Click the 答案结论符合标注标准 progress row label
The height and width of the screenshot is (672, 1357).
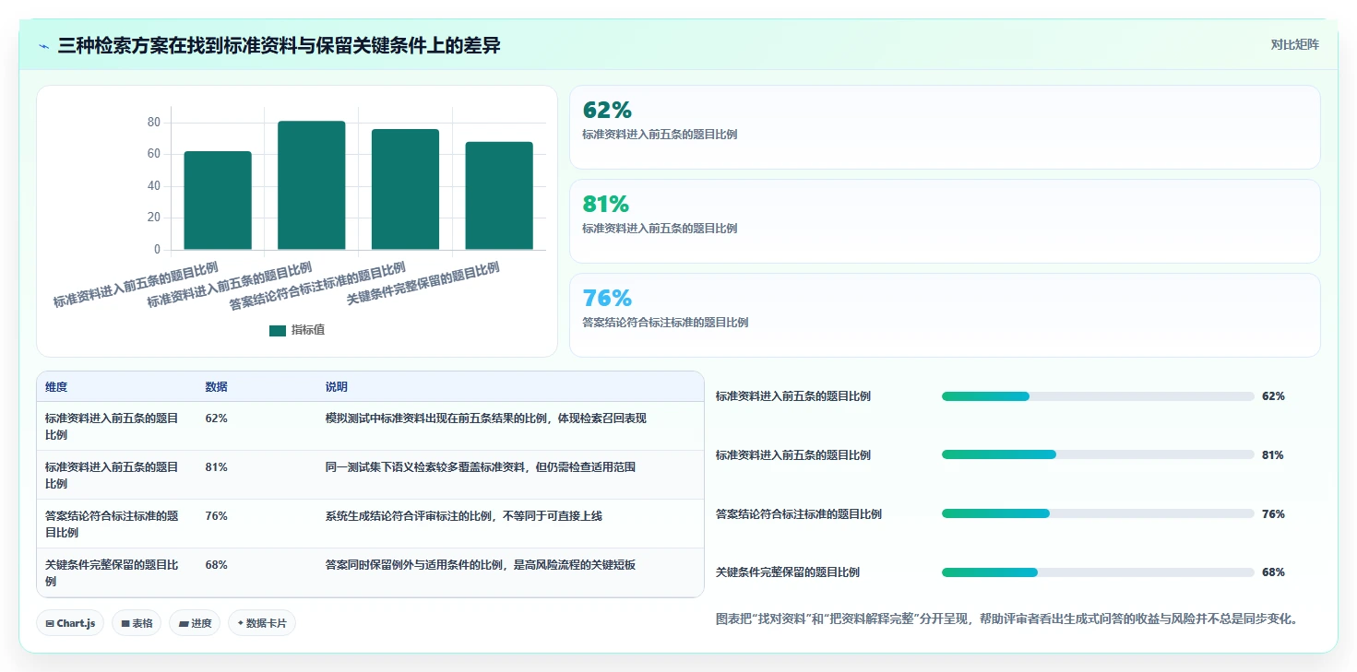tap(799, 514)
